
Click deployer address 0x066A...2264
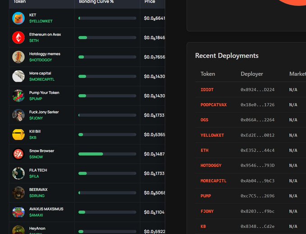257,120
